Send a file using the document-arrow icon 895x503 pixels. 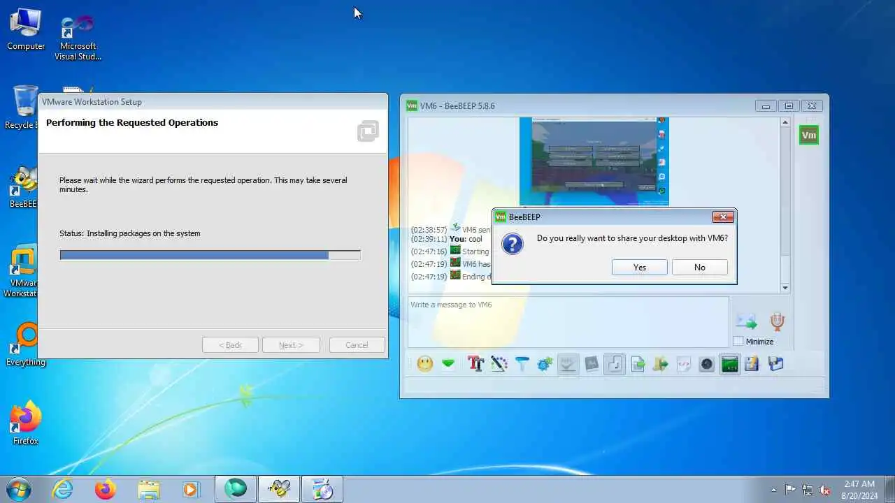click(638, 364)
